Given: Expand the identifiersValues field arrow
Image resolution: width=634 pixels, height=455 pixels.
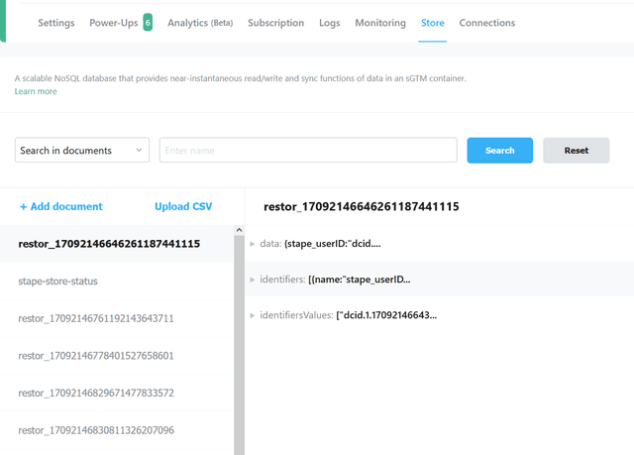Looking at the screenshot, I should (253, 315).
